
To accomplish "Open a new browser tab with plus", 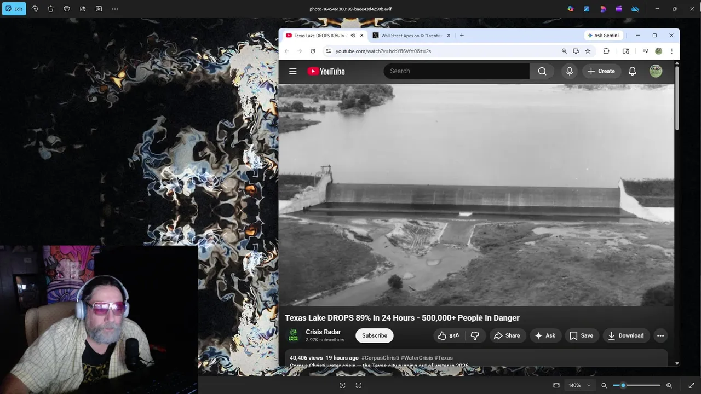I will 462,36.
